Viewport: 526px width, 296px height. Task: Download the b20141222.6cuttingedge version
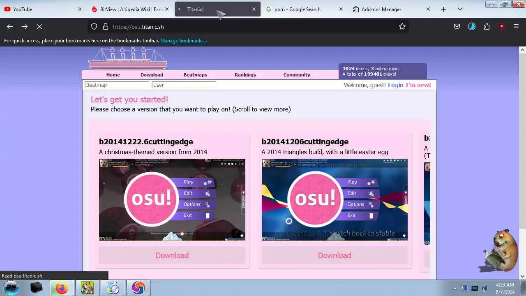[x=172, y=255]
